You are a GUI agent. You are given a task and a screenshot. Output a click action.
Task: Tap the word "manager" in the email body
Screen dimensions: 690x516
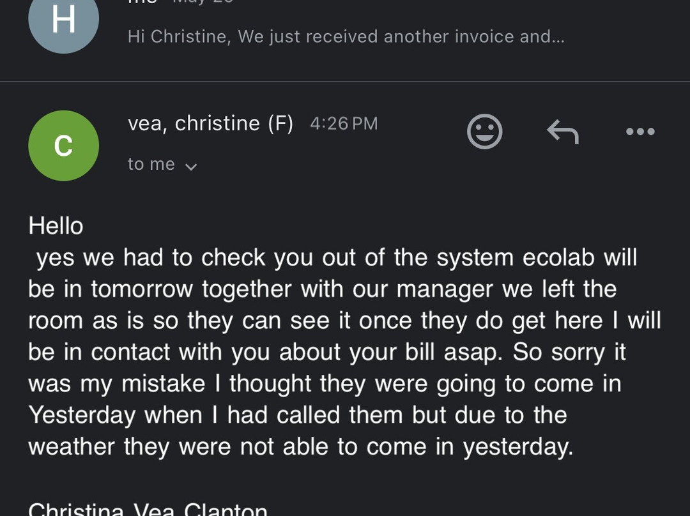[445, 289]
